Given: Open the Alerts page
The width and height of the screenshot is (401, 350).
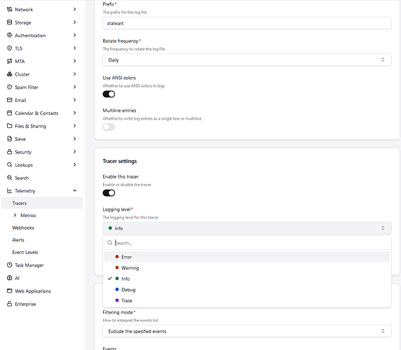Looking at the screenshot, I should 18,240.
